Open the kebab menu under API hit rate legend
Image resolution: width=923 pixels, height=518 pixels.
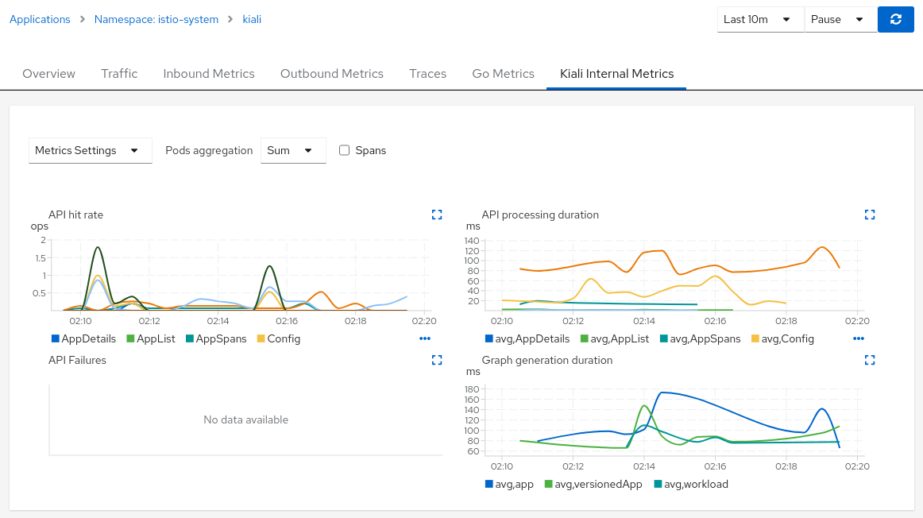(x=425, y=338)
